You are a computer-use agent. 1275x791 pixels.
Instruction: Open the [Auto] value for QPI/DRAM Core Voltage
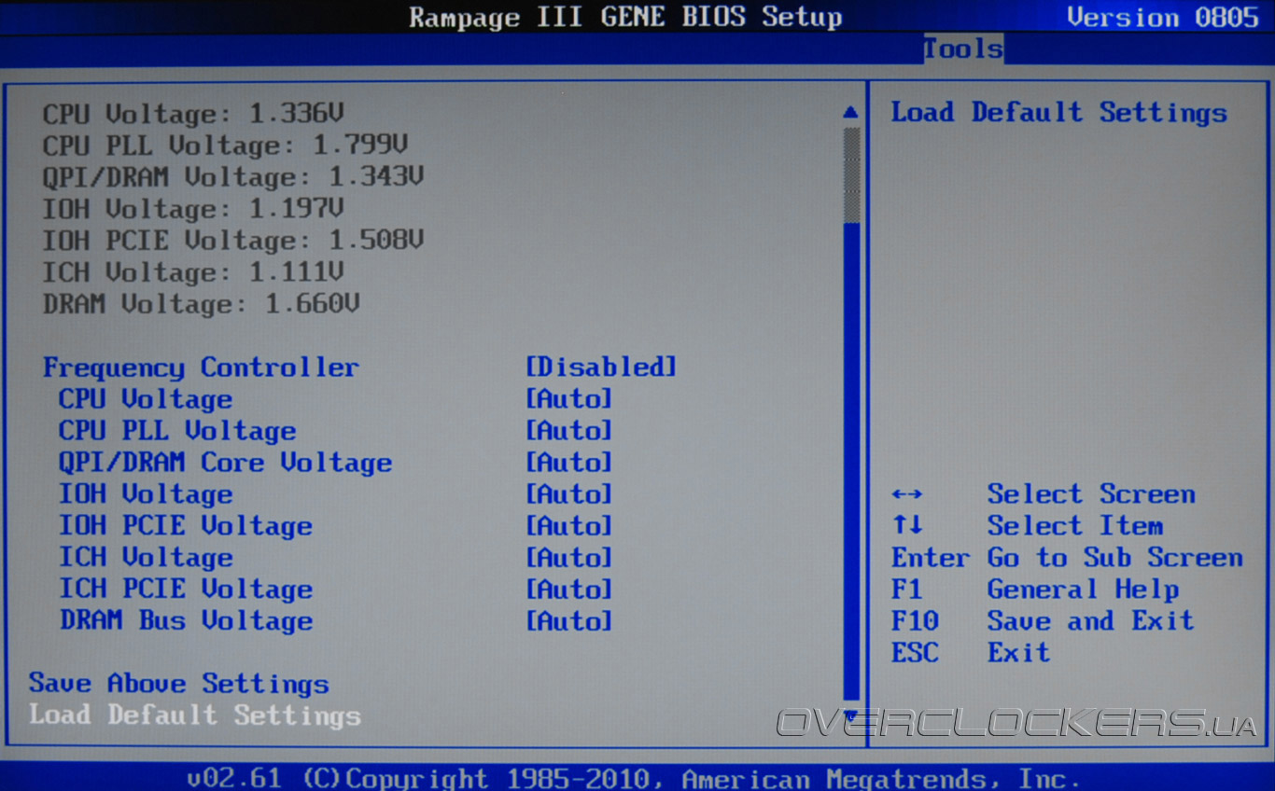pyautogui.click(x=568, y=463)
